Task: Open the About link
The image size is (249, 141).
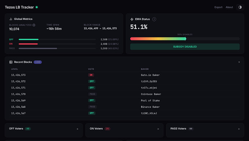Action: (x=229, y=7)
